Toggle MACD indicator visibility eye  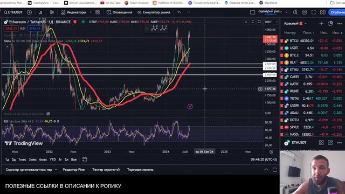48,114
